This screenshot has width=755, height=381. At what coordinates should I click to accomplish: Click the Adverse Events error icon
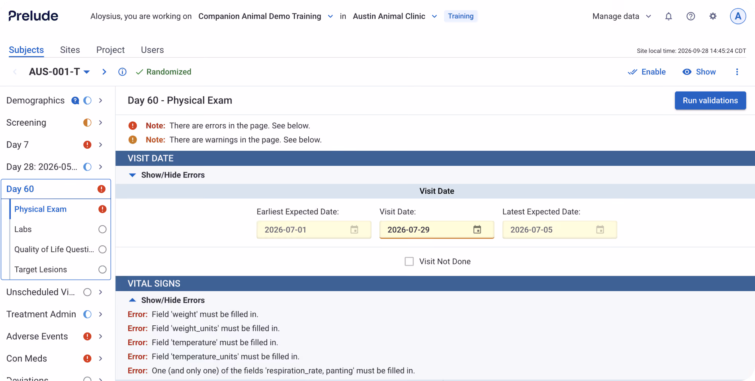tap(87, 336)
